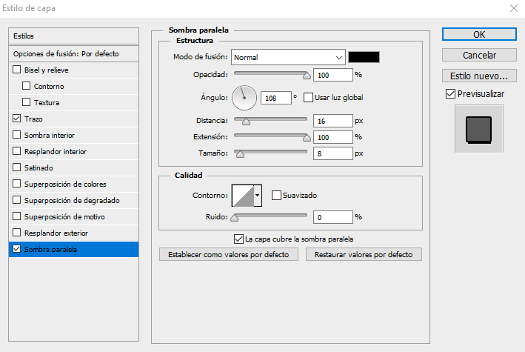The width and height of the screenshot is (525, 352).
Task: Click the Extensión slider handle
Action: click(307, 137)
